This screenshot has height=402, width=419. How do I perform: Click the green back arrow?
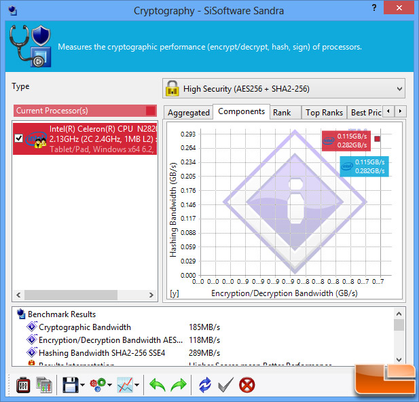click(x=158, y=385)
